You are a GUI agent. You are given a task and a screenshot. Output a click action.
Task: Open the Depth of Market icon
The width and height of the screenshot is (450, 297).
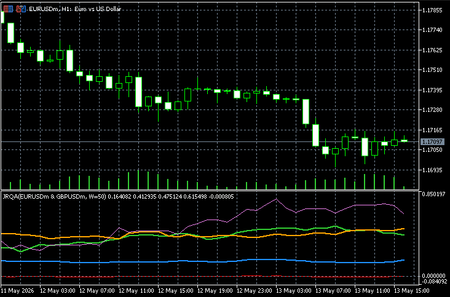click(x=8, y=9)
